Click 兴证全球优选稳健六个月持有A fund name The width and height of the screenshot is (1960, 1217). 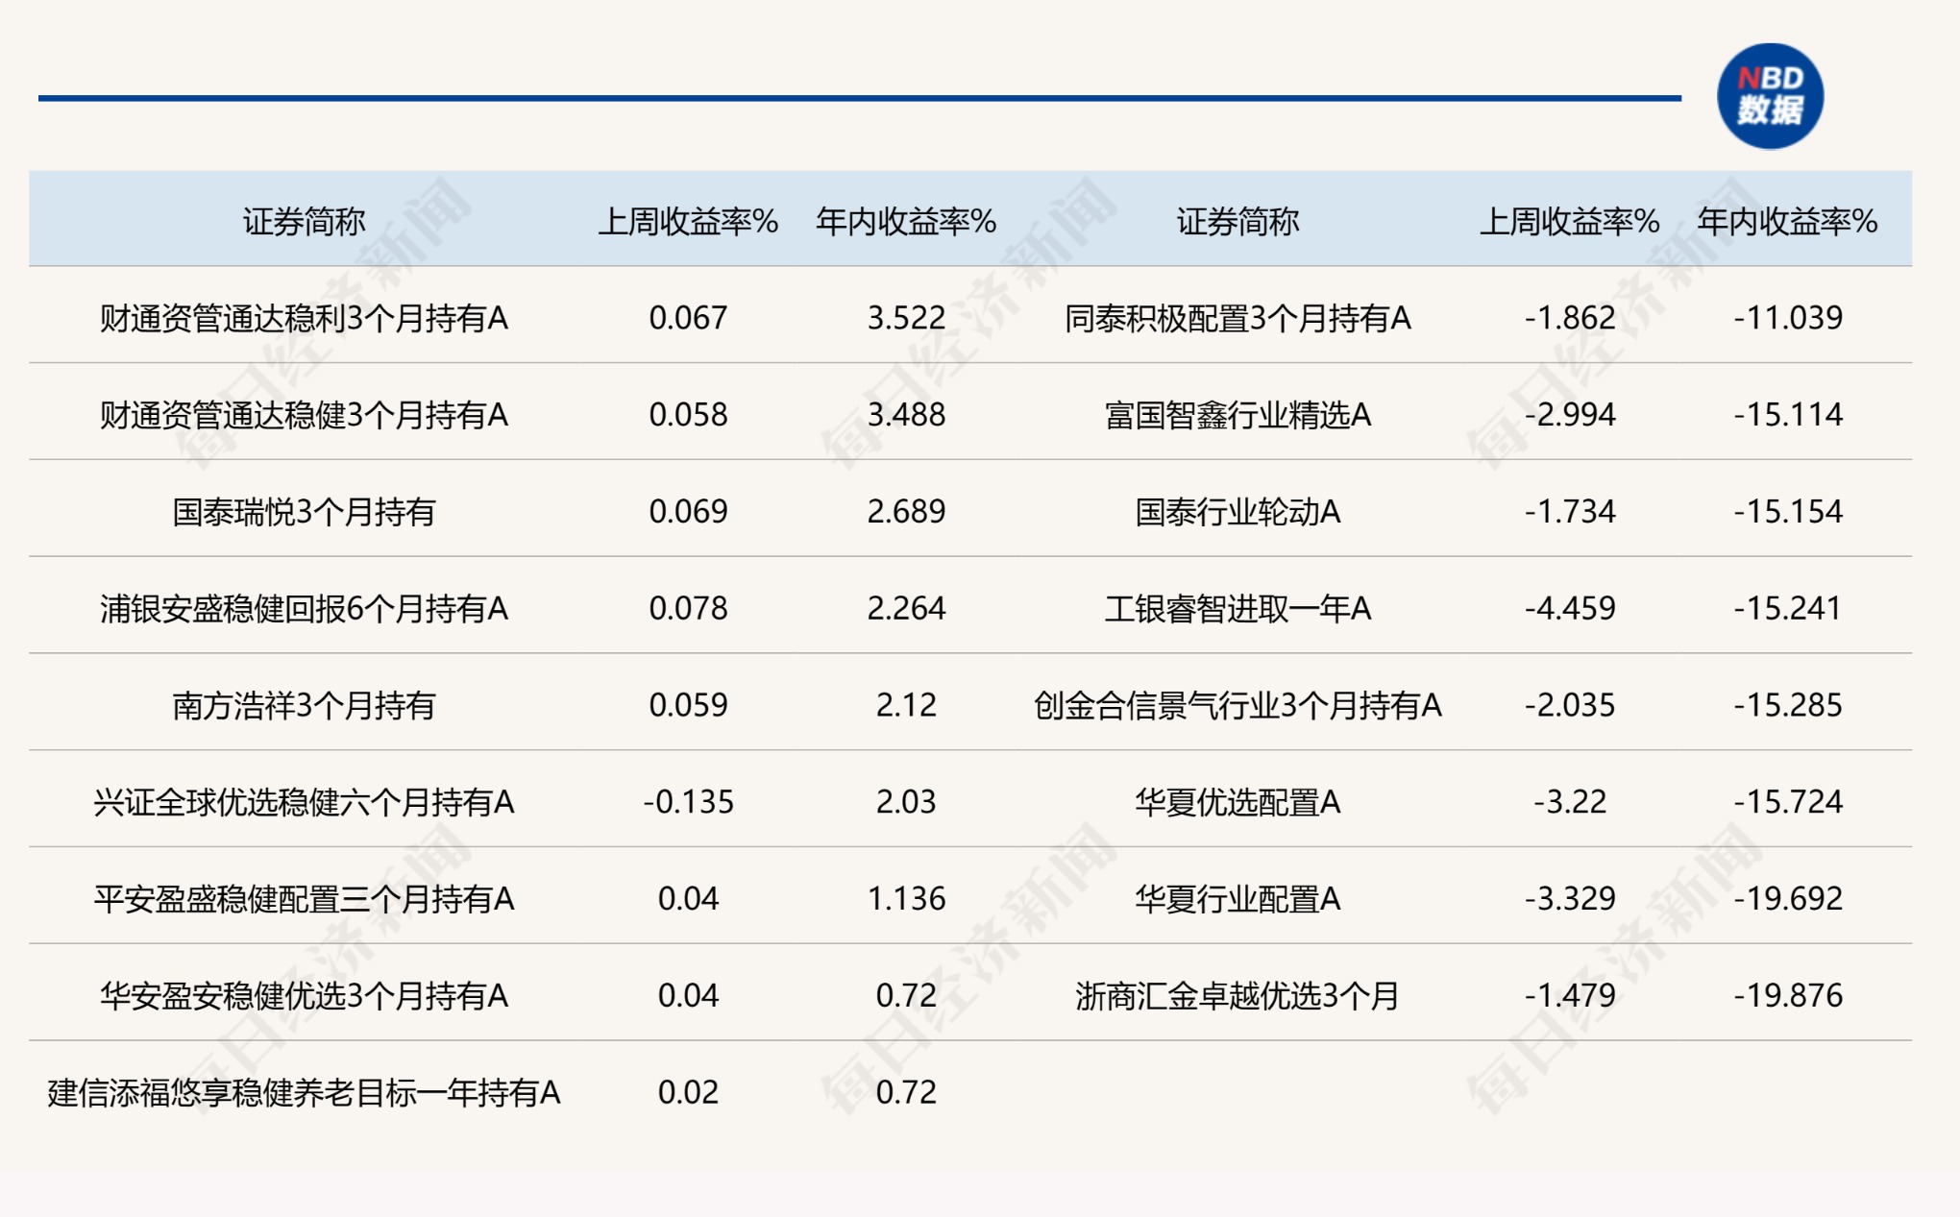304,802
